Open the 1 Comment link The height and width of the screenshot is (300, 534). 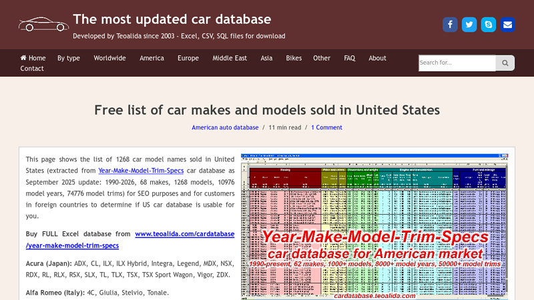coord(326,127)
